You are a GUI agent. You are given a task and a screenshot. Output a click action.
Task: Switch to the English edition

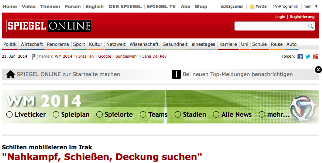(x=95, y=7)
